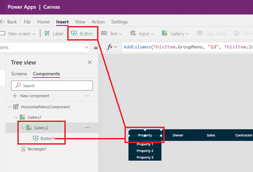
Task: Select Gallery1 in the tree
Action: pos(34,117)
